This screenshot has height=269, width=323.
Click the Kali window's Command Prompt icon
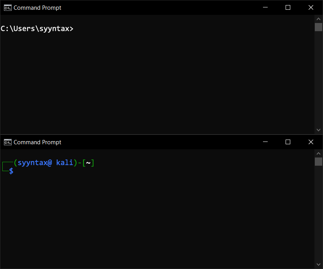8,142
